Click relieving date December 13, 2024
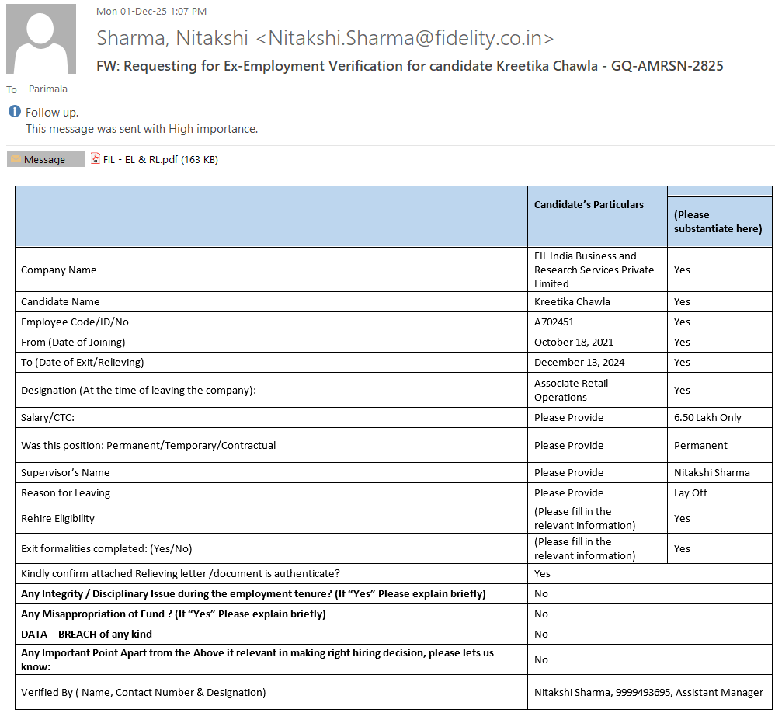The height and width of the screenshot is (713, 775). (579, 362)
